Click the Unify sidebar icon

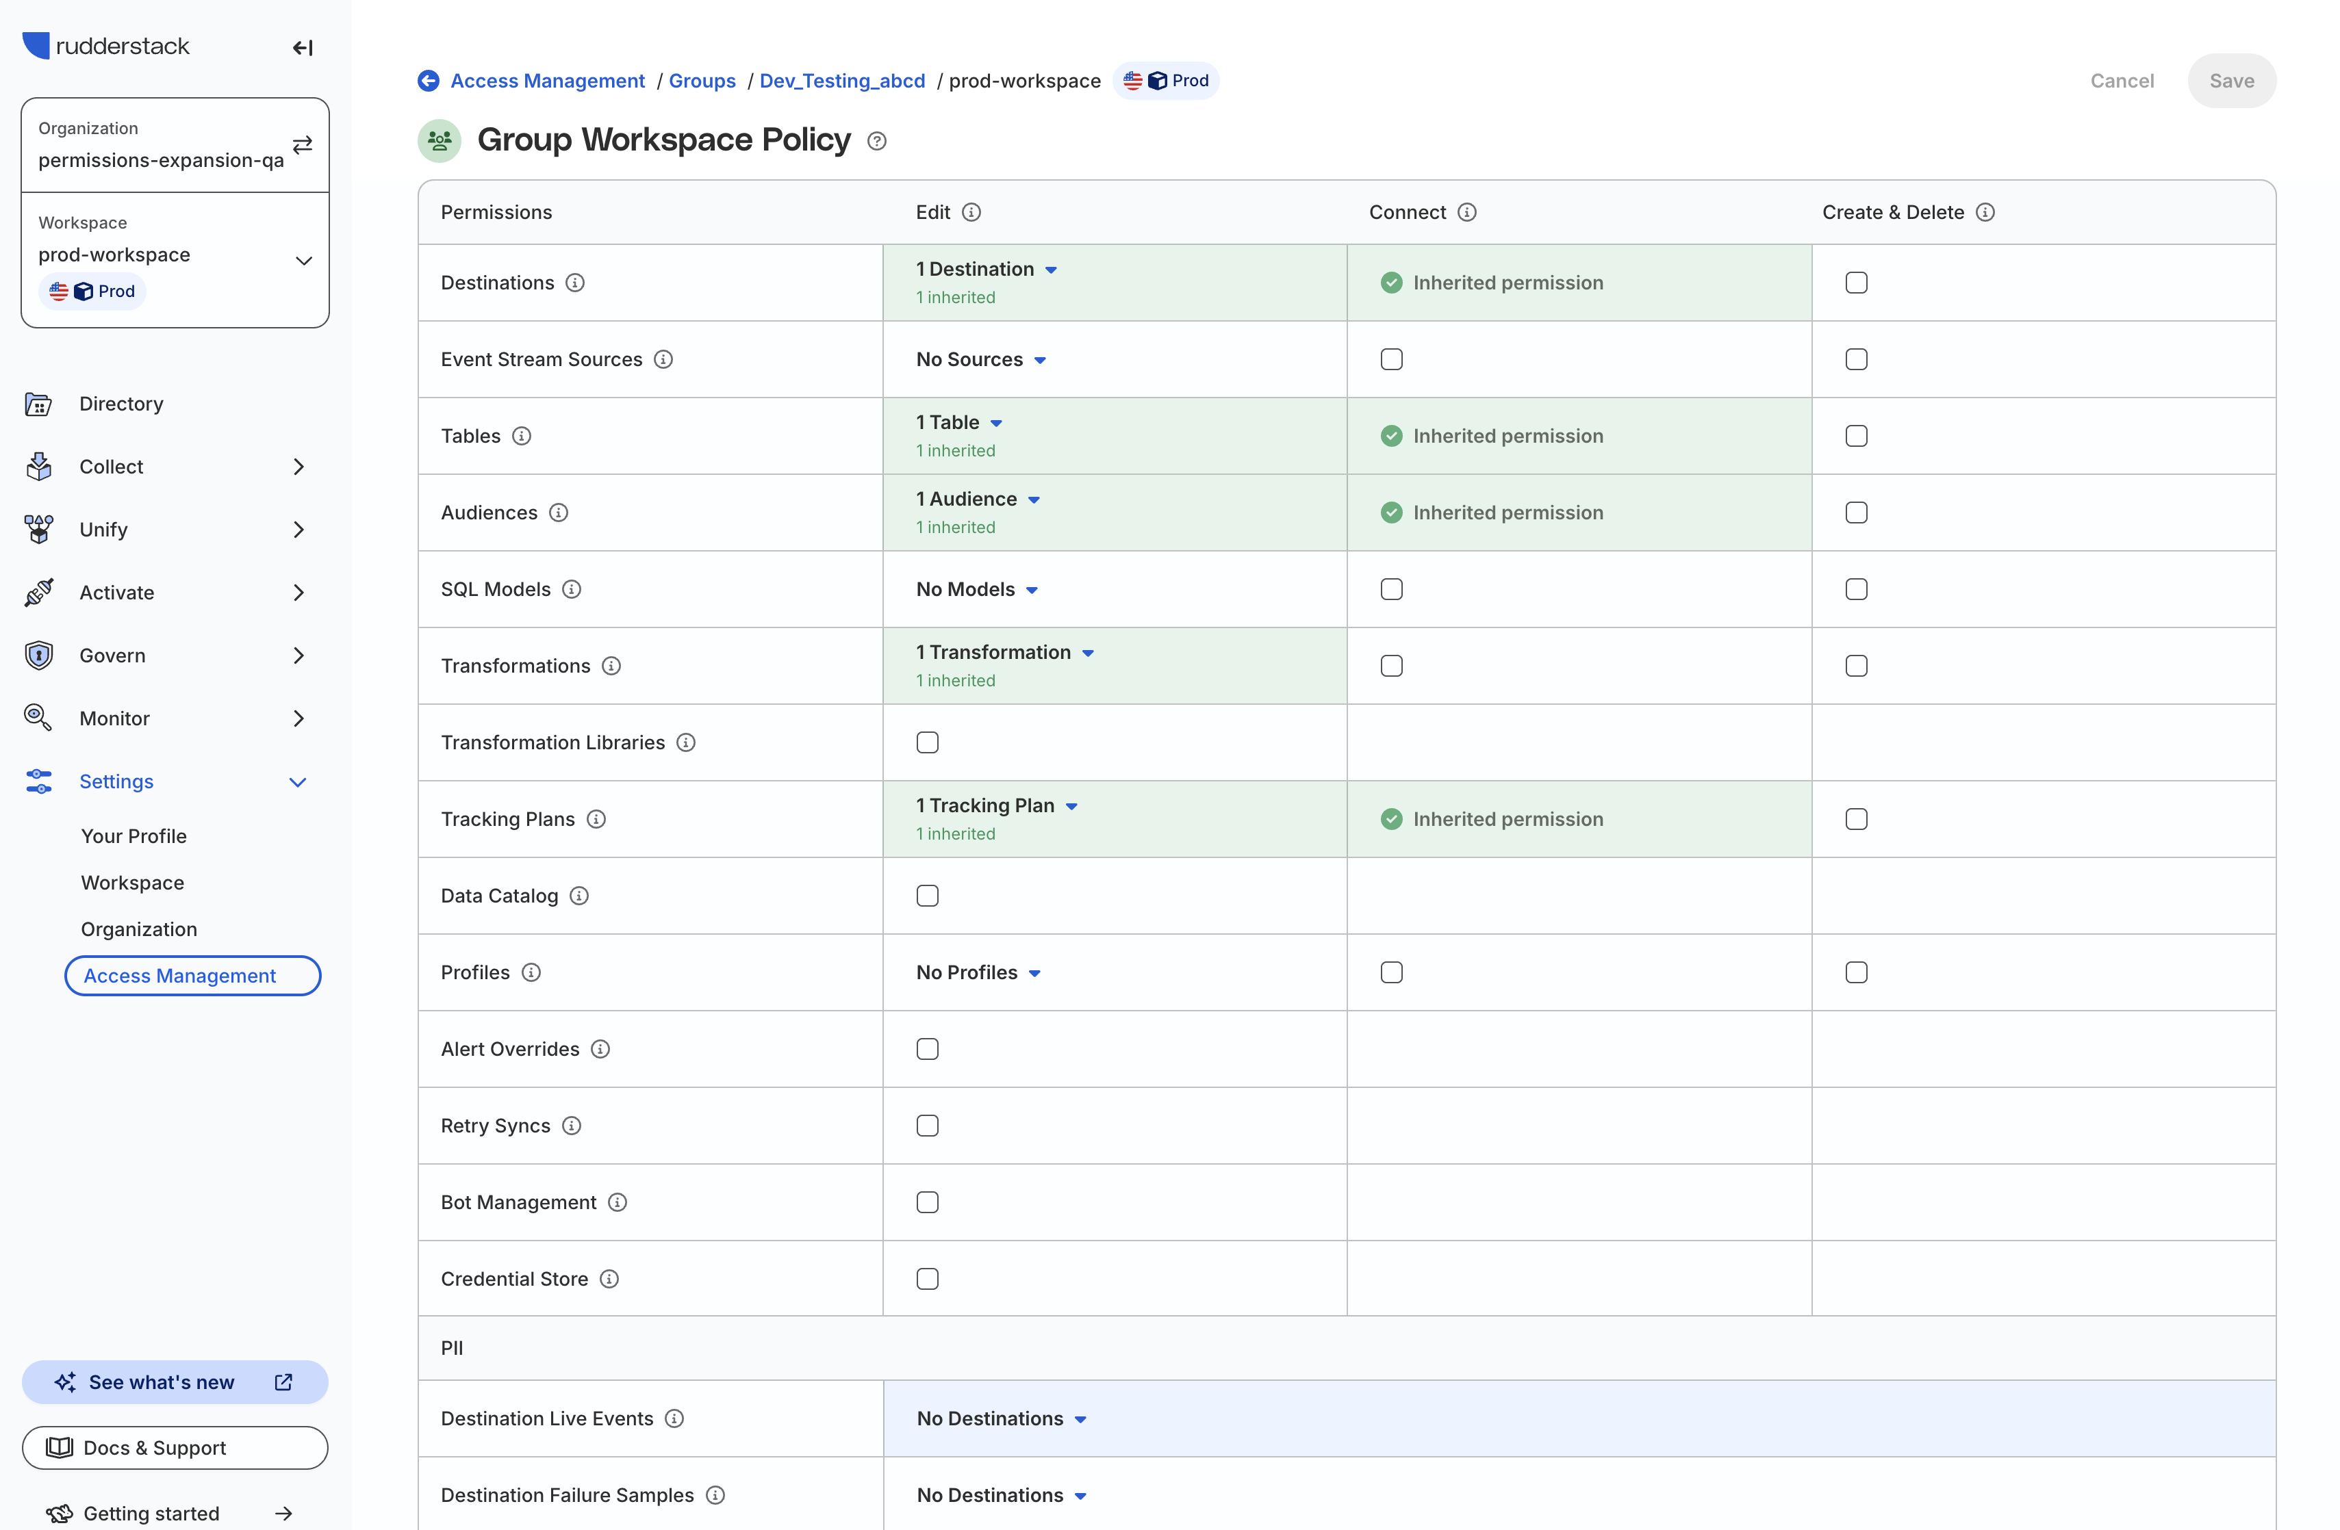(x=38, y=529)
